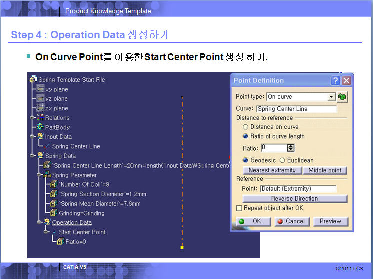Click the Ratio spinner arrows
Viewport: 373px width, 279px height.
click(291, 148)
